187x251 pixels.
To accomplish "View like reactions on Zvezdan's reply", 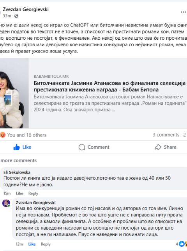I will click(182, 244).
